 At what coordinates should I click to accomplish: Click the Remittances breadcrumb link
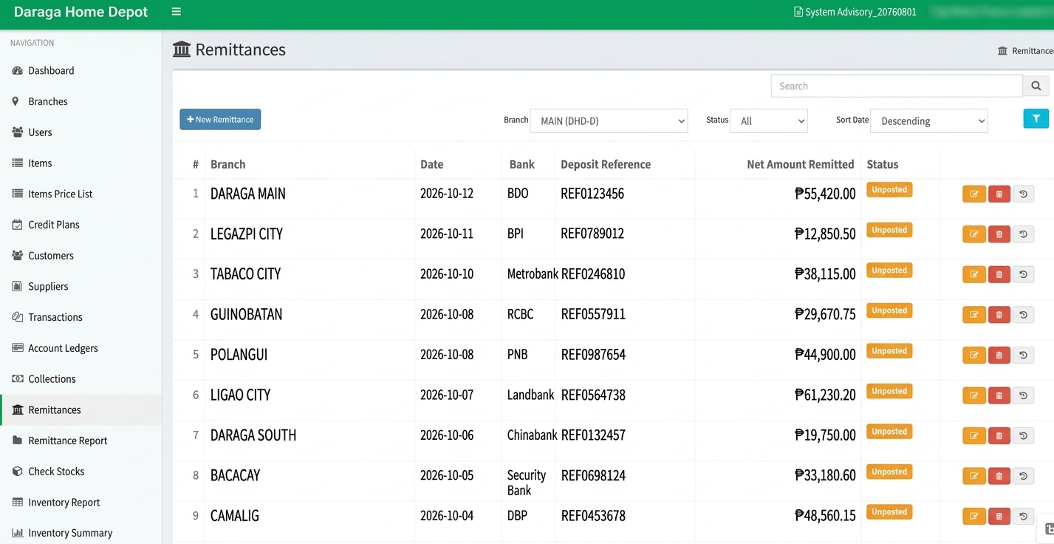click(x=1026, y=51)
